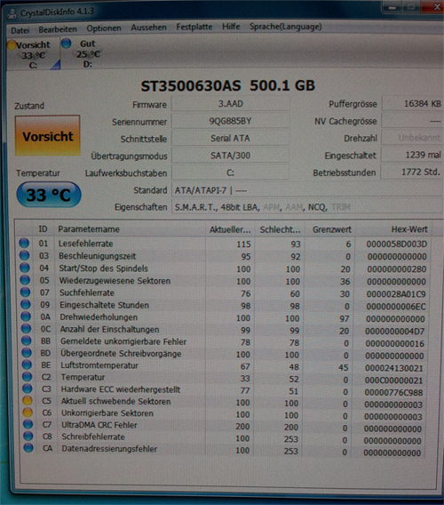
Task: Click status icon for Eingeschaltete Stunden
Action: [x=26, y=304]
